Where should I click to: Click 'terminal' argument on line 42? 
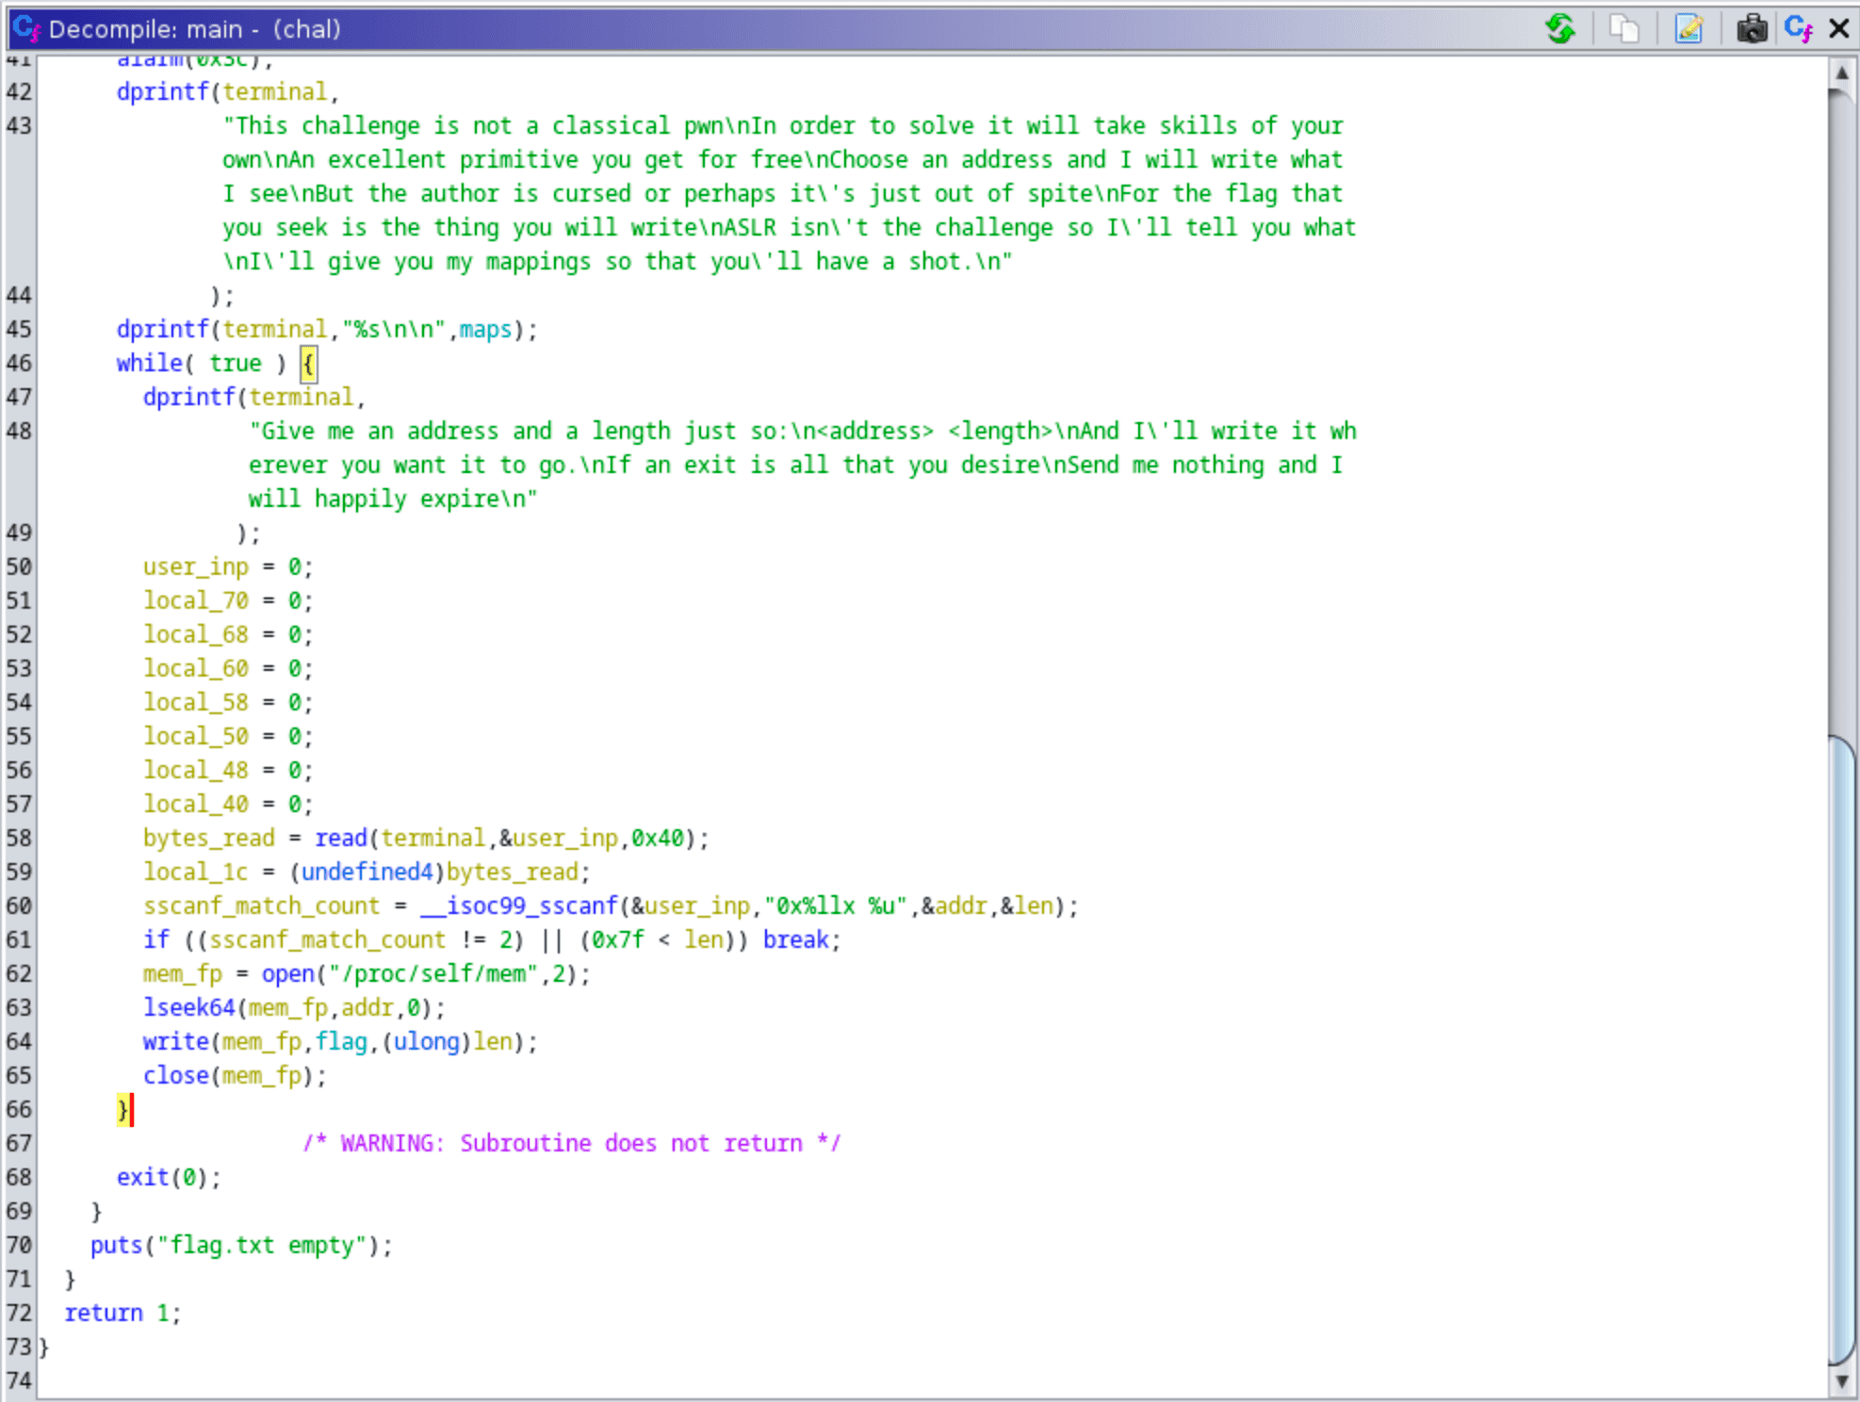275,92
